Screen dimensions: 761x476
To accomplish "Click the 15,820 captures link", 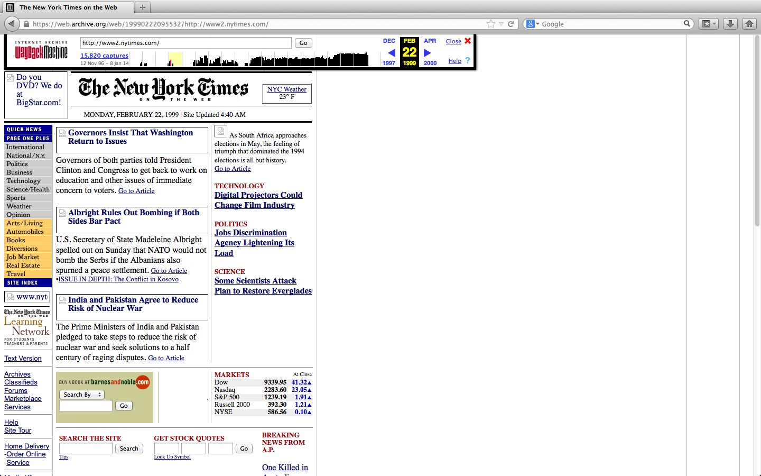I will [104, 56].
